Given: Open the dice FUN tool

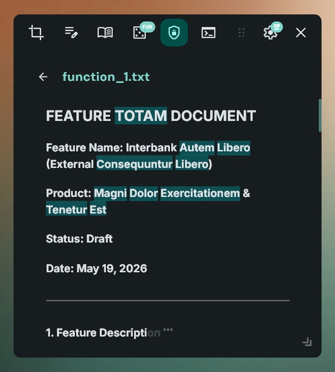Looking at the screenshot, I should coord(140,33).
